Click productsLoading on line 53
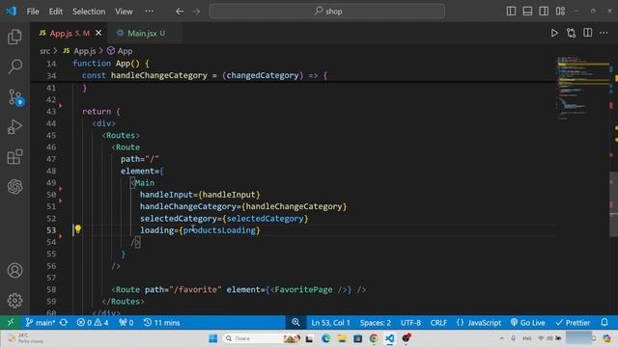Screen dimensions: 618x347 click(x=219, y=230)
